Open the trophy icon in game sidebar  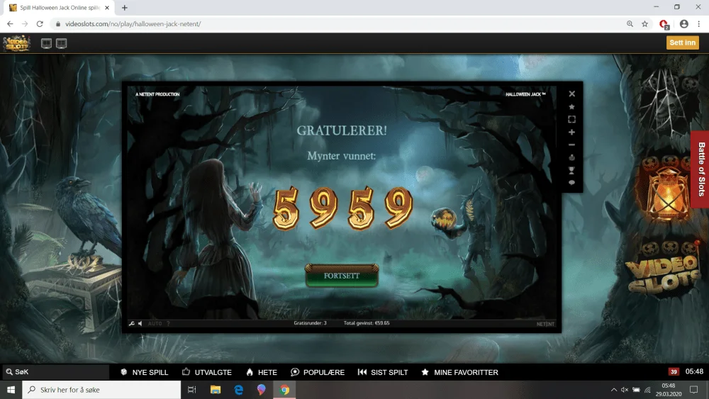(x=571, y=170)
